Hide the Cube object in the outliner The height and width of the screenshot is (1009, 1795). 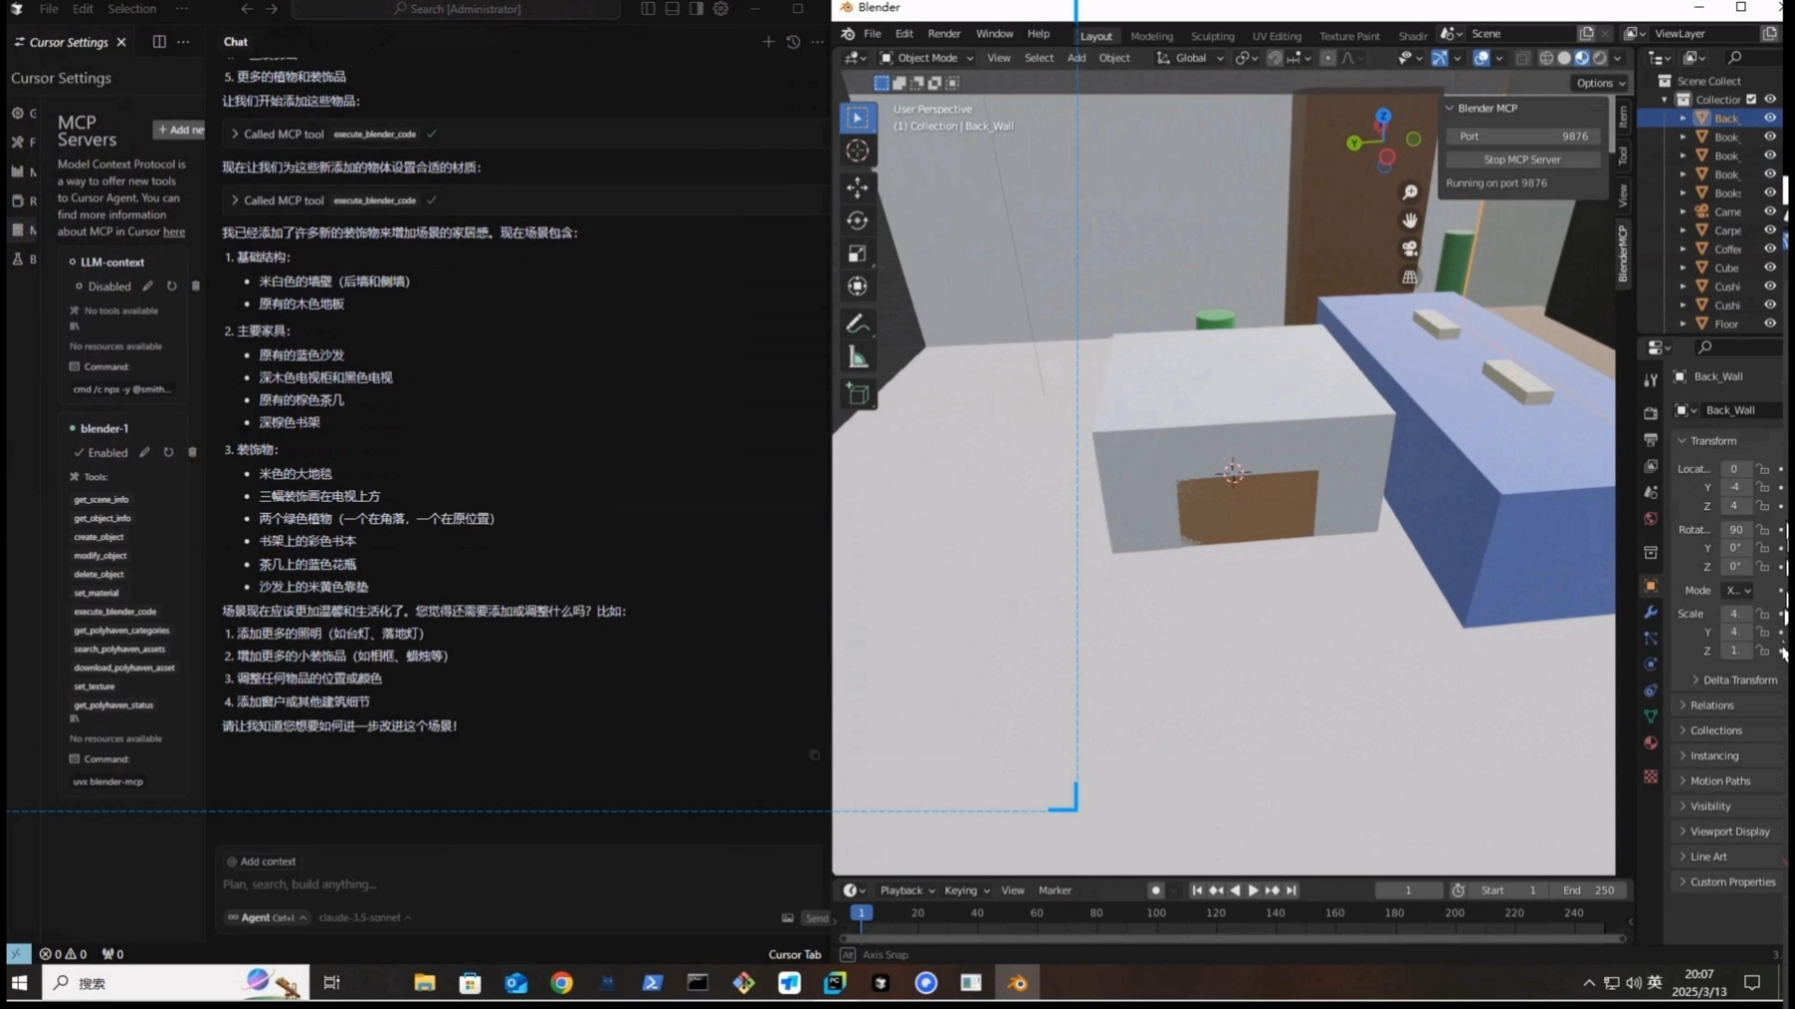click(x=1770, y=267)
